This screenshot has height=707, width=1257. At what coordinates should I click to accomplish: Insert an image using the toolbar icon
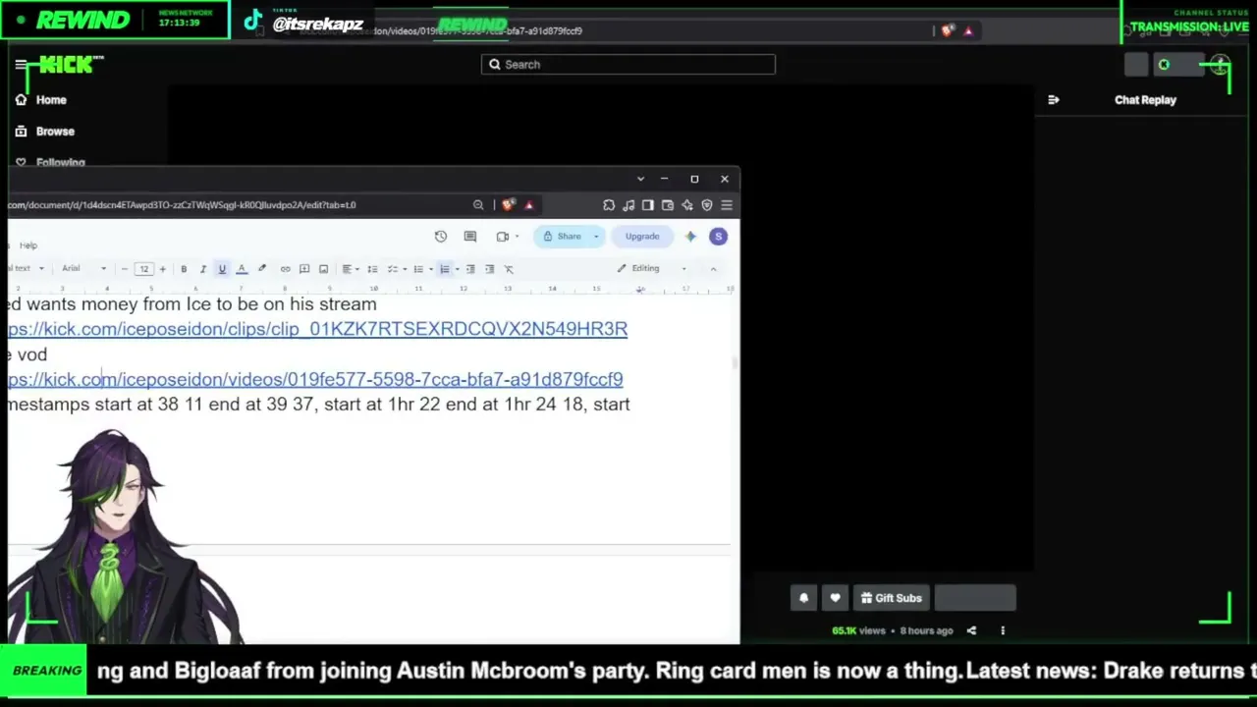324,269
